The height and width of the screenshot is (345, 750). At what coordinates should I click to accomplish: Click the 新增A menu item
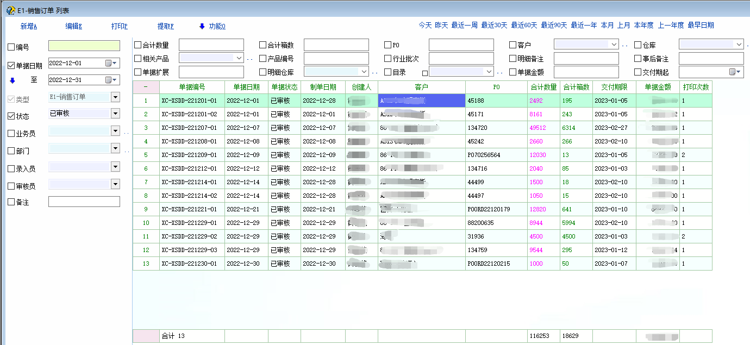[x=28, y=26]
